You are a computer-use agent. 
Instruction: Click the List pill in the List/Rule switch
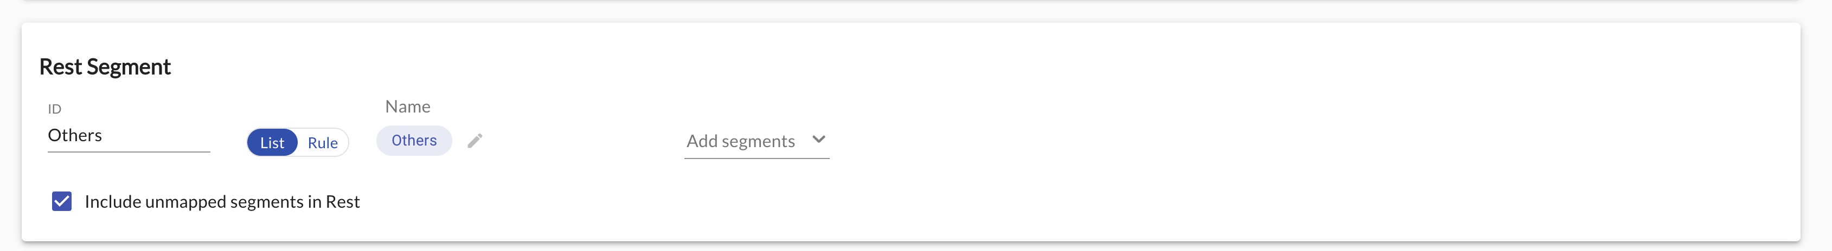click(272, 142)
